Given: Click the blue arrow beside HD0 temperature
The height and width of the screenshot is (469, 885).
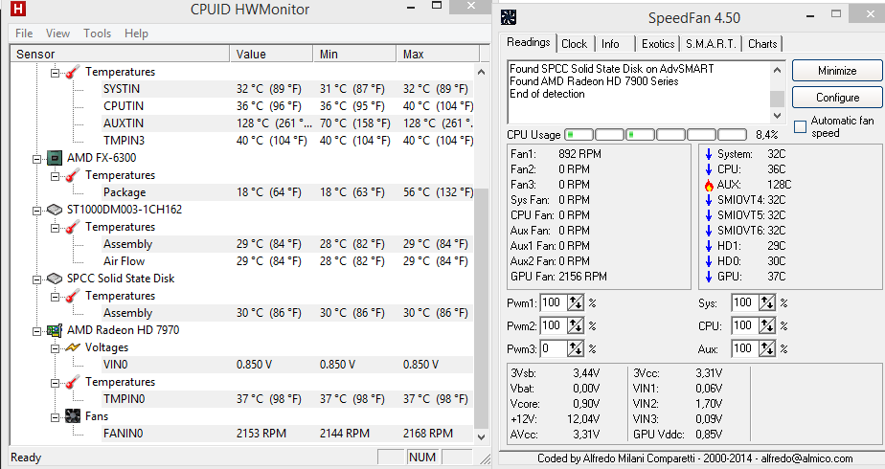Looking at the screenshot, I should click(x=709, y=261).
